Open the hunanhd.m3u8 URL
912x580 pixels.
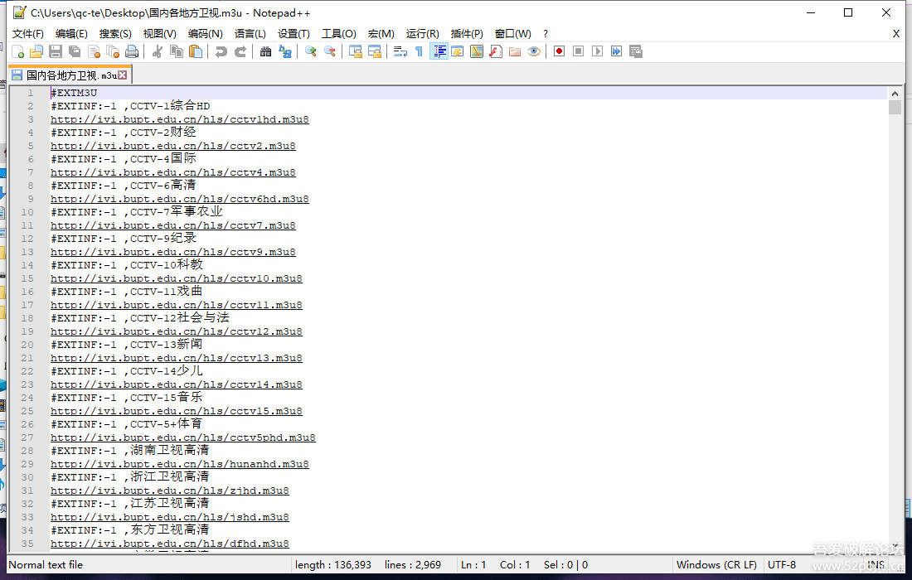tap(180, 464)
